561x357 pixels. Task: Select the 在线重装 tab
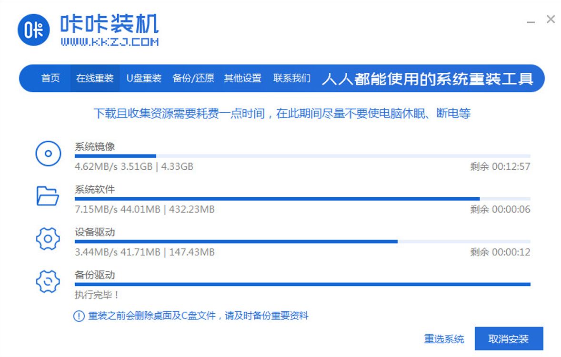point(95,78)
